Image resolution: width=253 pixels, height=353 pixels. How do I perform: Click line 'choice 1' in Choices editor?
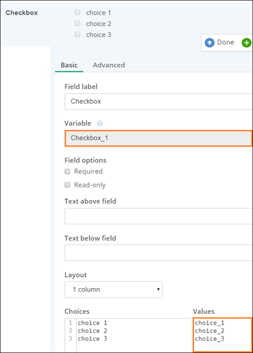(x=92, y=323)
